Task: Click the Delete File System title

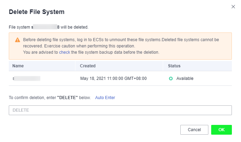Action: [x=36, y=12]
